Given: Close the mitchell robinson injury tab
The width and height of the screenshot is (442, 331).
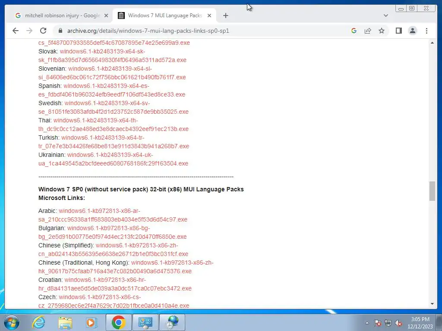Looking at the screenshot, I should tap(106, 16).
